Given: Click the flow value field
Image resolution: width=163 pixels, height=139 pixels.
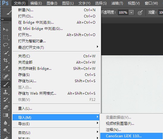Looking at the screenshot, I should pyautogui.click(x=161, y=12).
